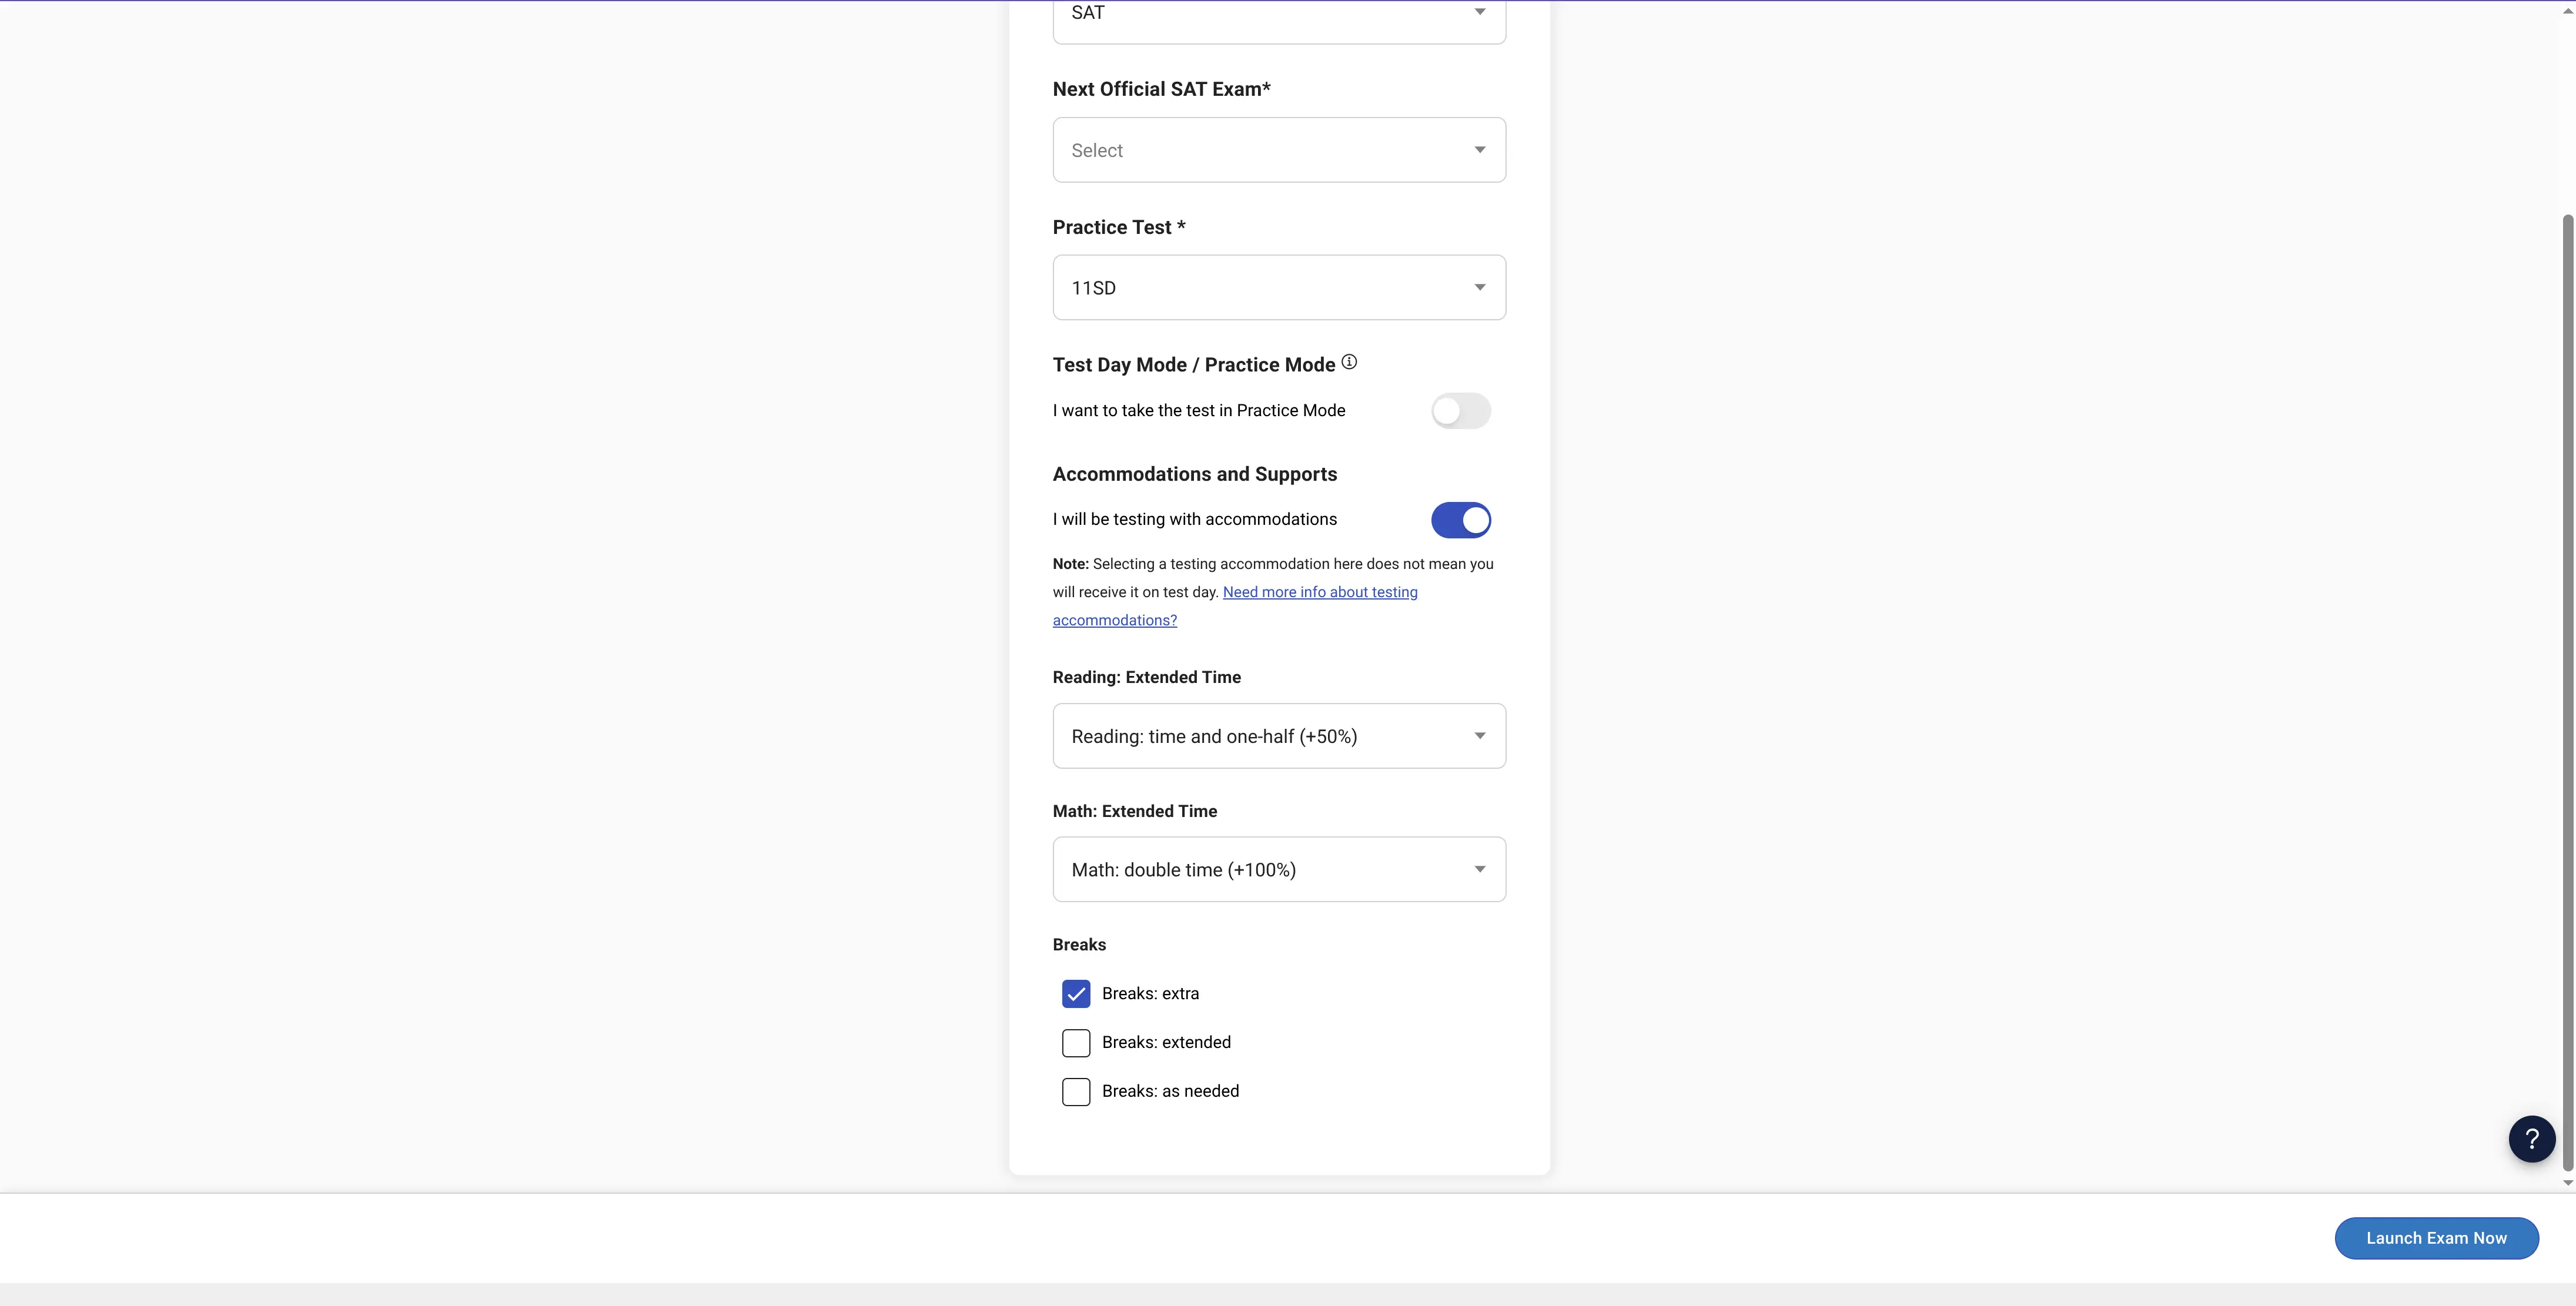Screen dimensions: 2576x1306
Task: Uncheck the Breaks: extra checkbox
Action: tap(1076, 994)
